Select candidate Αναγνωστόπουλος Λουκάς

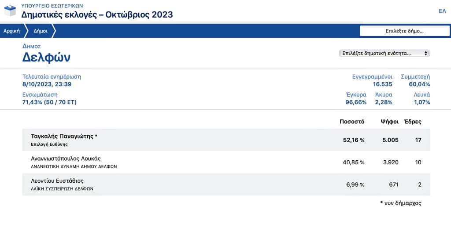(66, 159)
